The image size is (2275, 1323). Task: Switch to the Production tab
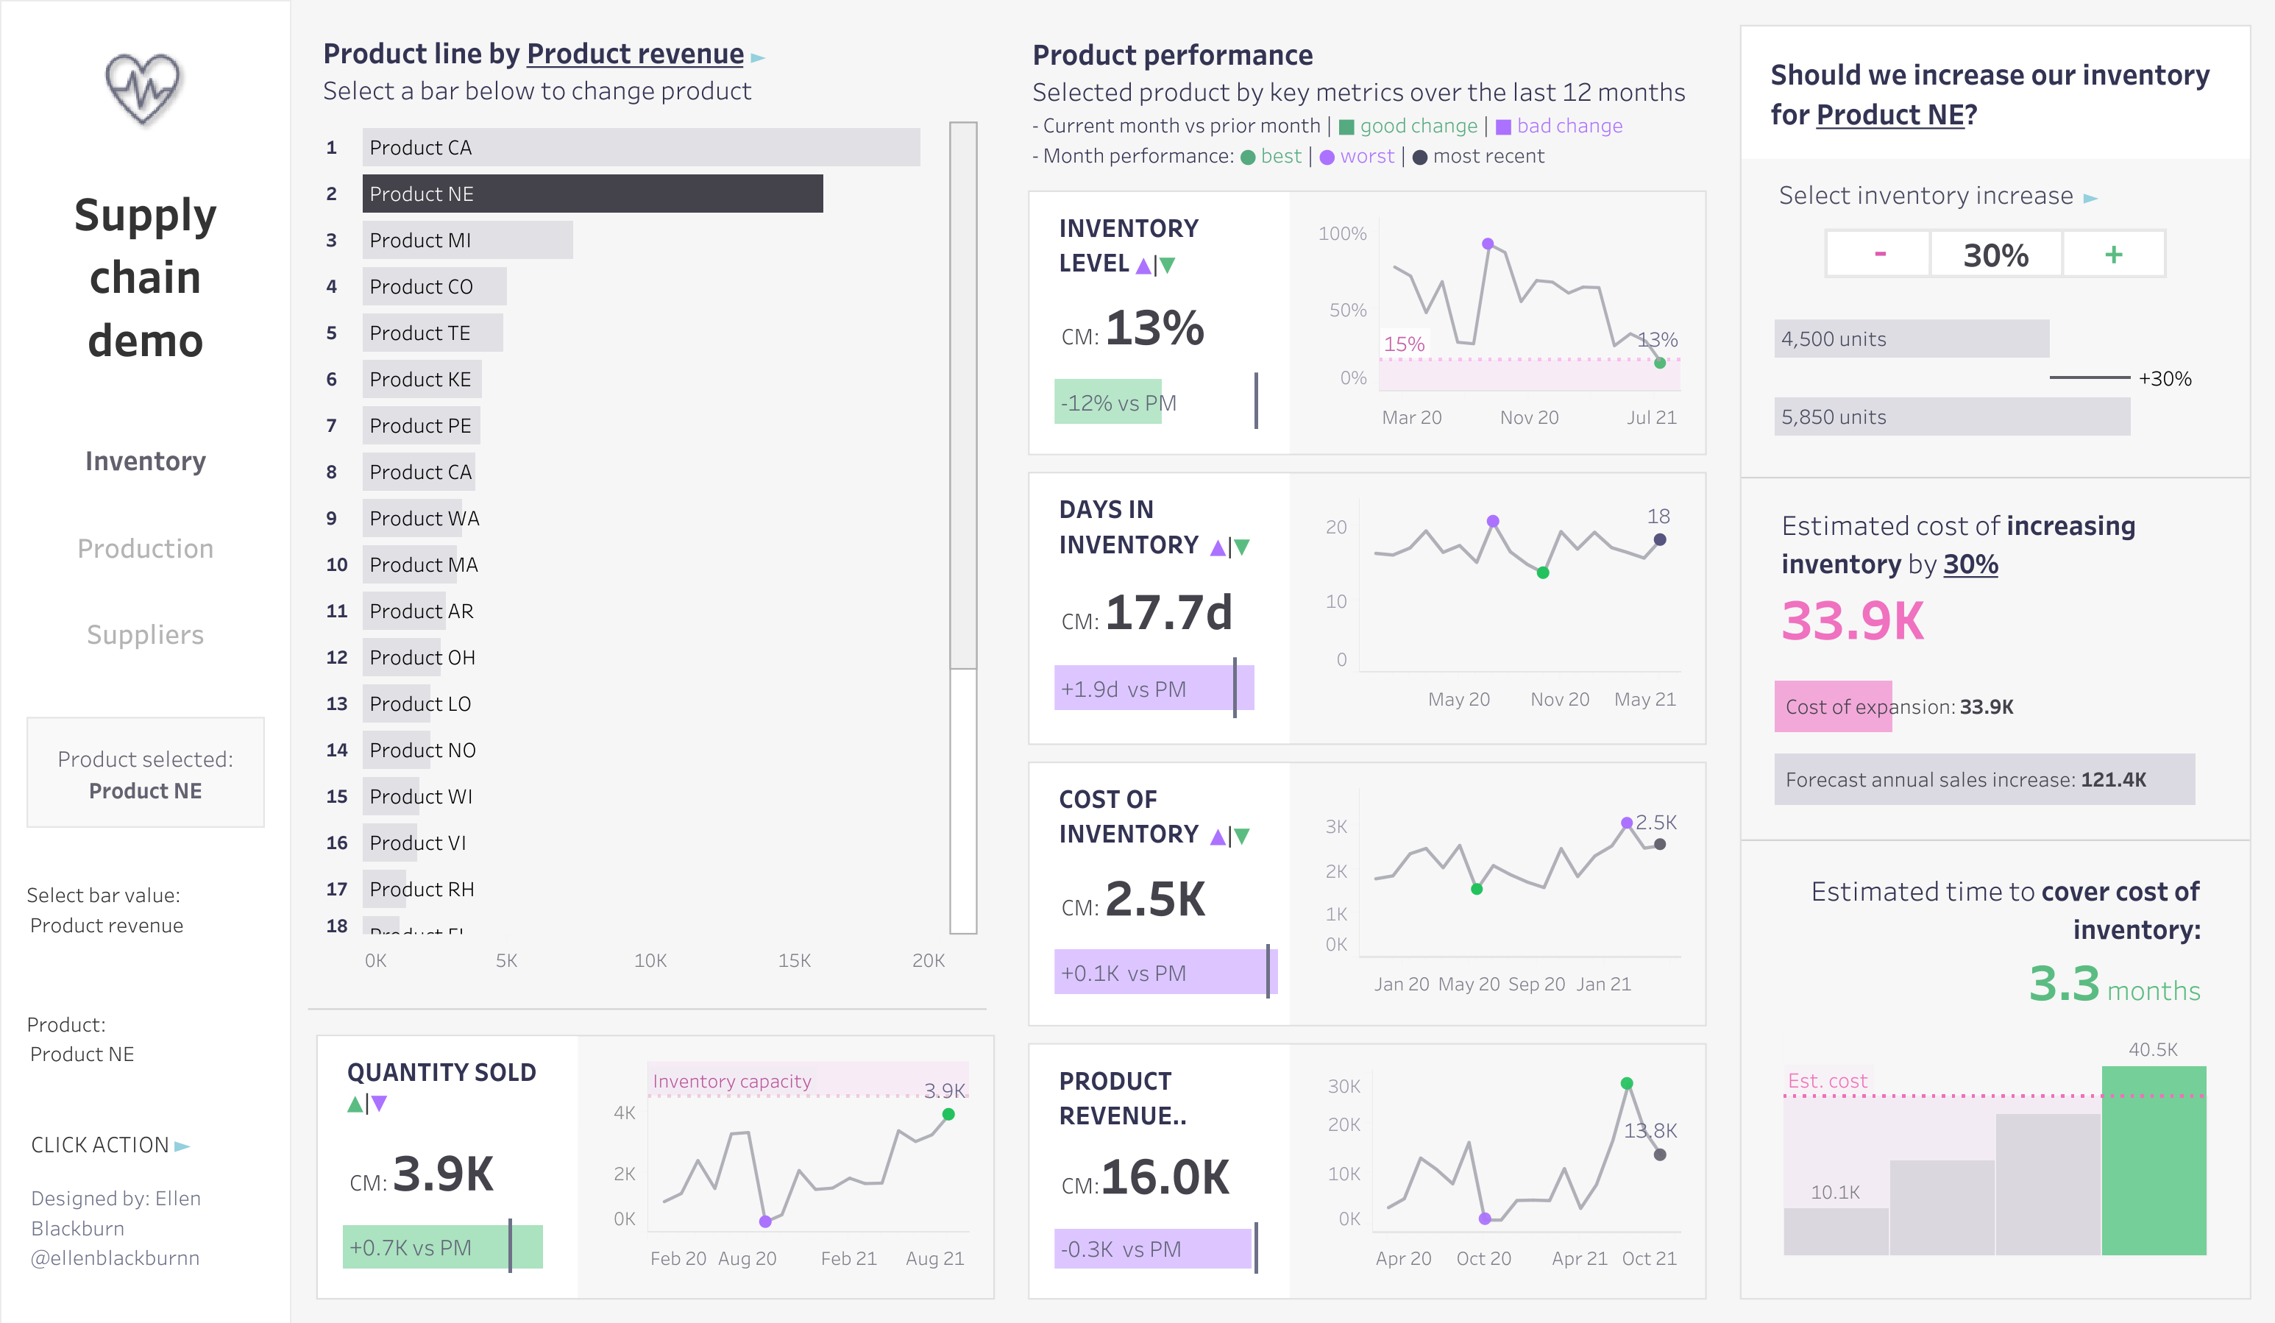146,548
